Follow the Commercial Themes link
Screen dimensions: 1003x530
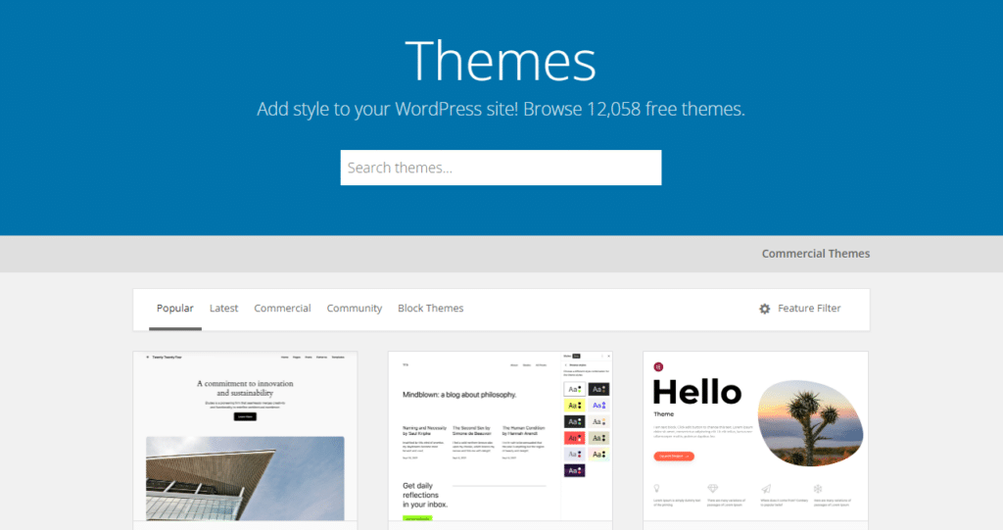tap(816, 254)
